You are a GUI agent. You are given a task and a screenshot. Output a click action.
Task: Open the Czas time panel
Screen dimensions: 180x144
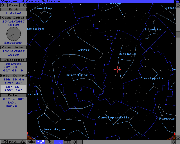(13, 5)
